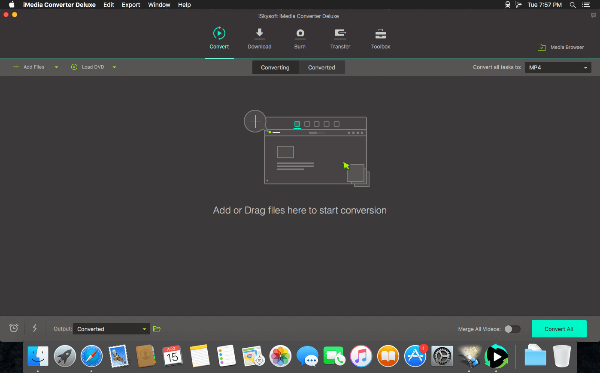Image resolution: width=600 pixels, height=373 pixels.
Task: Click the Convert All button
Action: pos(559,329)
